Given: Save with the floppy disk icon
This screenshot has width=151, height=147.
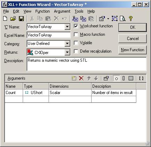Looking at the screenshot, I should click(x=21, y=19).
